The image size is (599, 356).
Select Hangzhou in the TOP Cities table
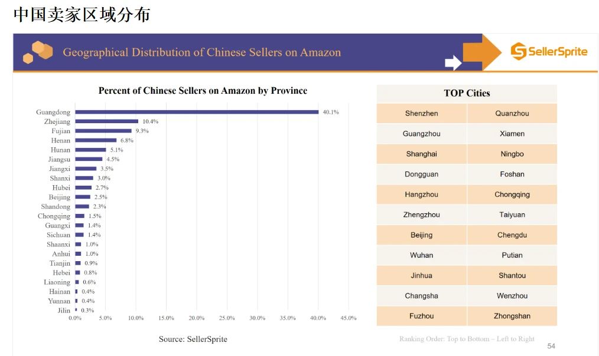422,195
